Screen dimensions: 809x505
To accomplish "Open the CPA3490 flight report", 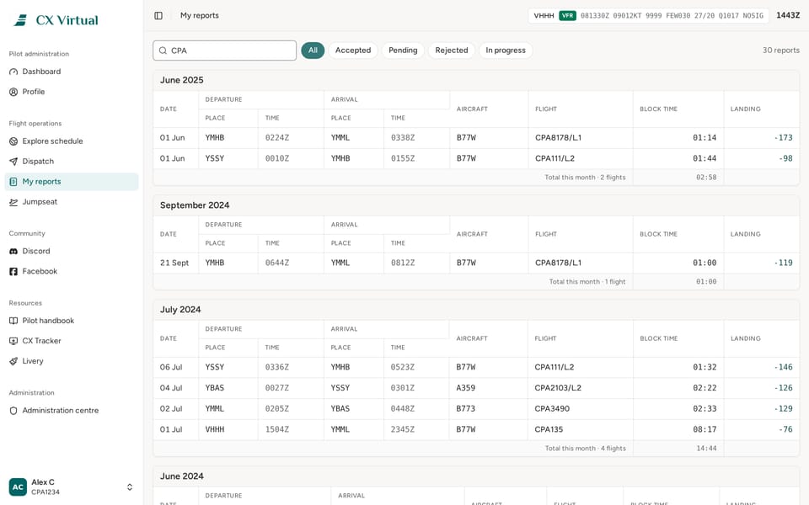I will [x=476, y=409].
